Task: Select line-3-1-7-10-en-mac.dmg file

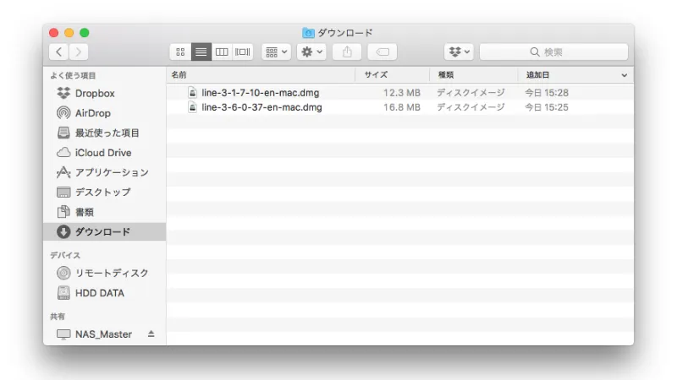Action: pos(260,93)
